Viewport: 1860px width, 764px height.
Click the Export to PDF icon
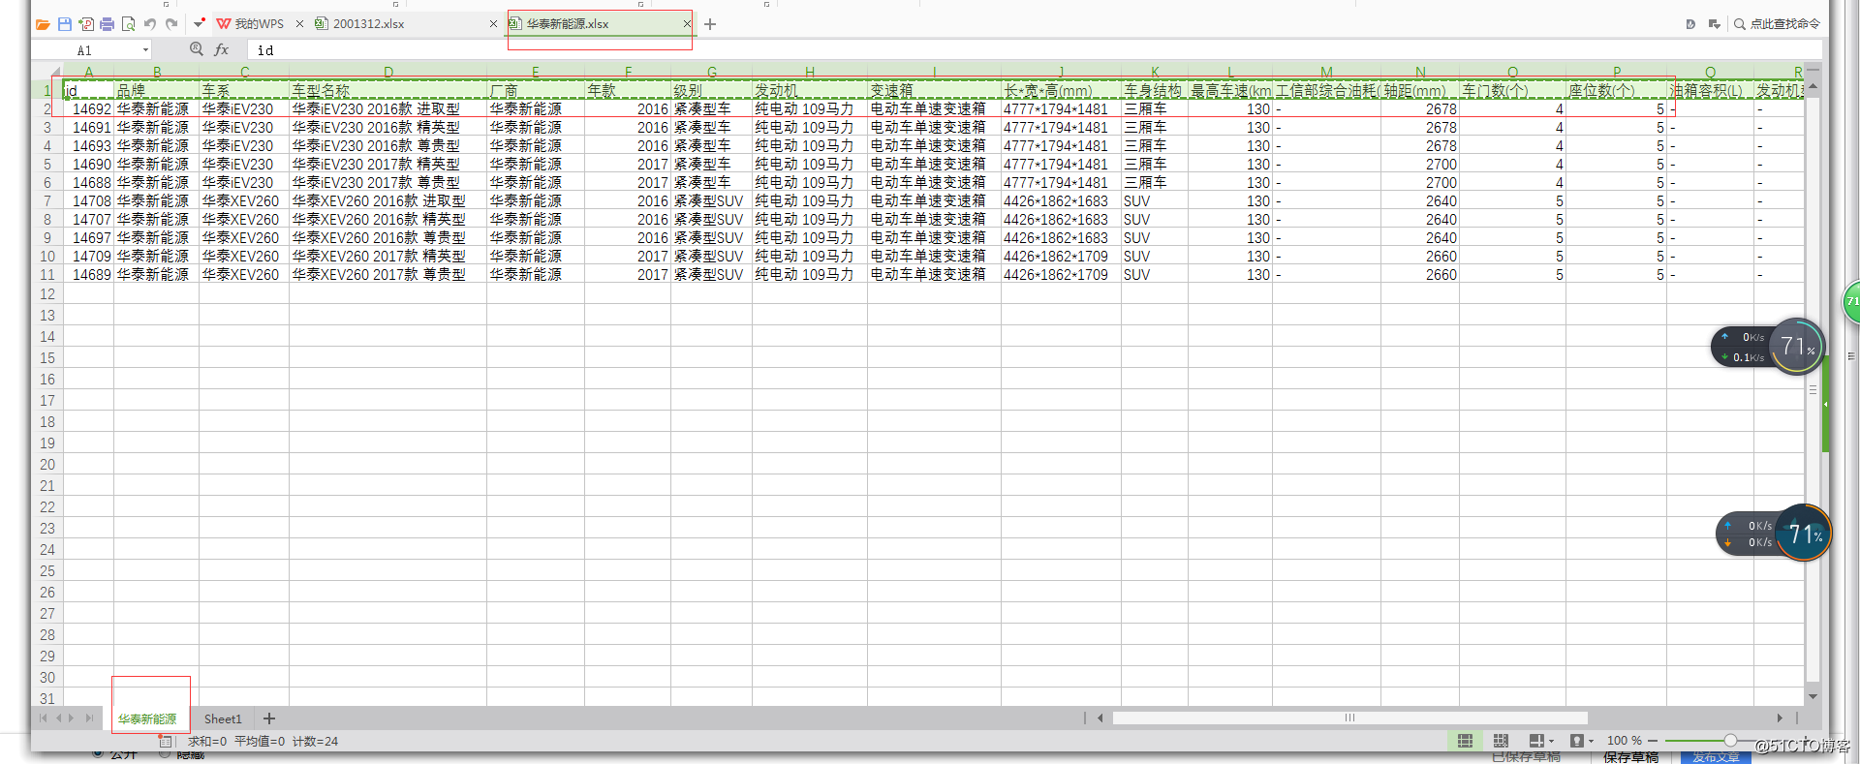(x=86, y=24)
